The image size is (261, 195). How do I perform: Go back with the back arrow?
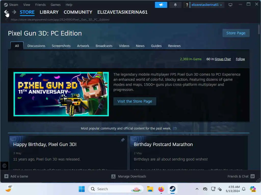[x=6, y=12]
